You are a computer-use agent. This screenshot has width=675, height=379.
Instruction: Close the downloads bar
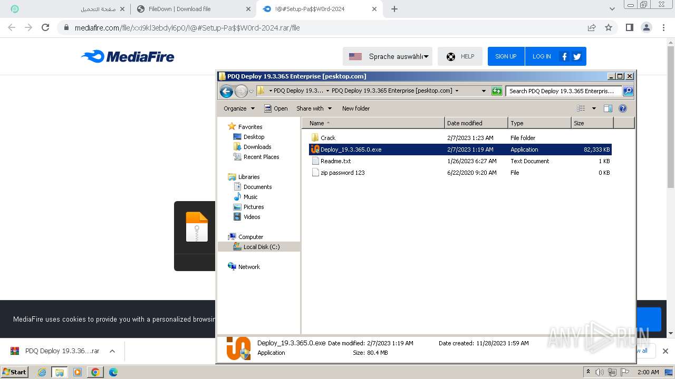point(665,351)
